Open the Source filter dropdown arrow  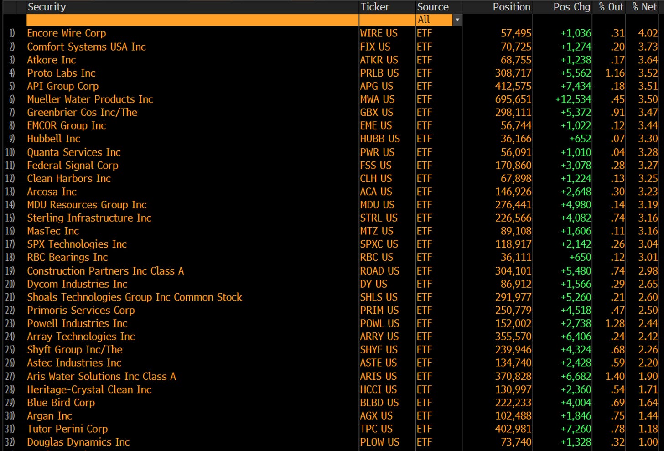coord(457,20)
